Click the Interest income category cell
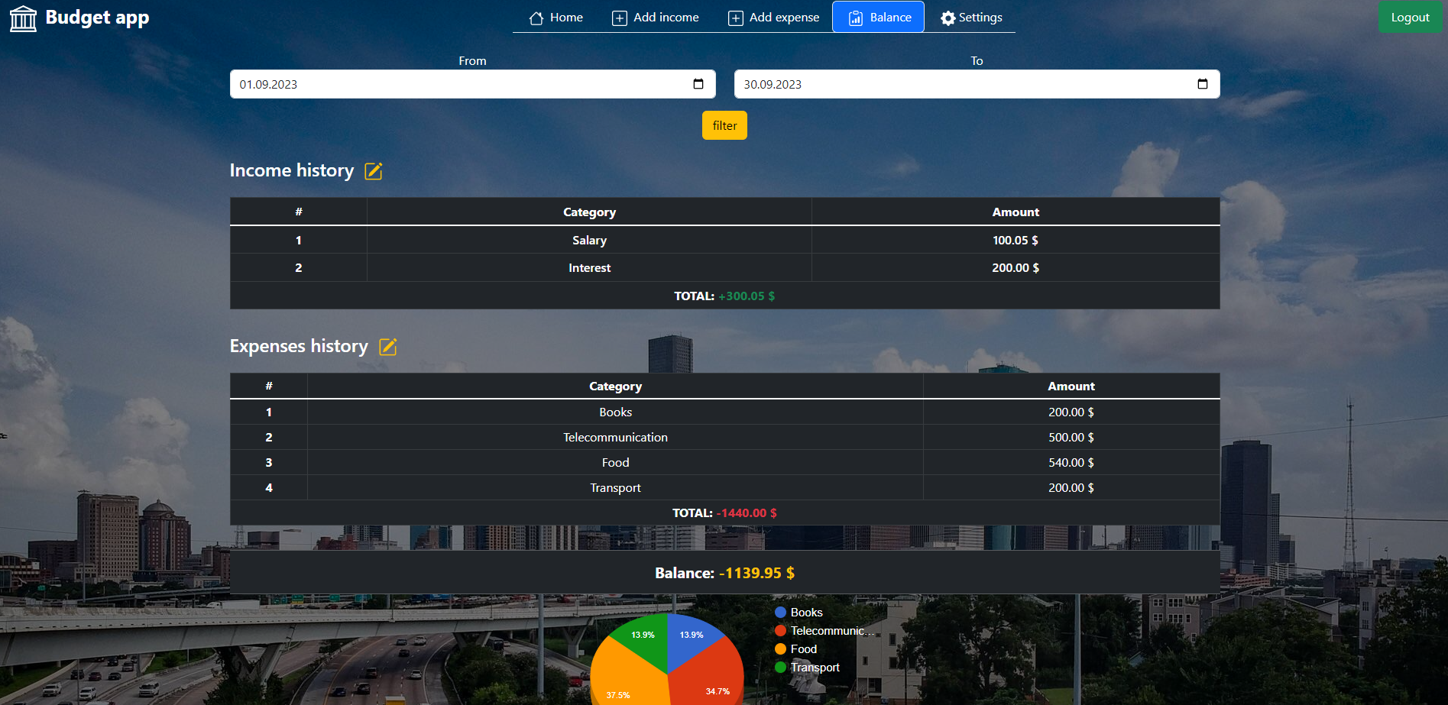The height and width of the screenshot is (705, 1448). (589, 268)
